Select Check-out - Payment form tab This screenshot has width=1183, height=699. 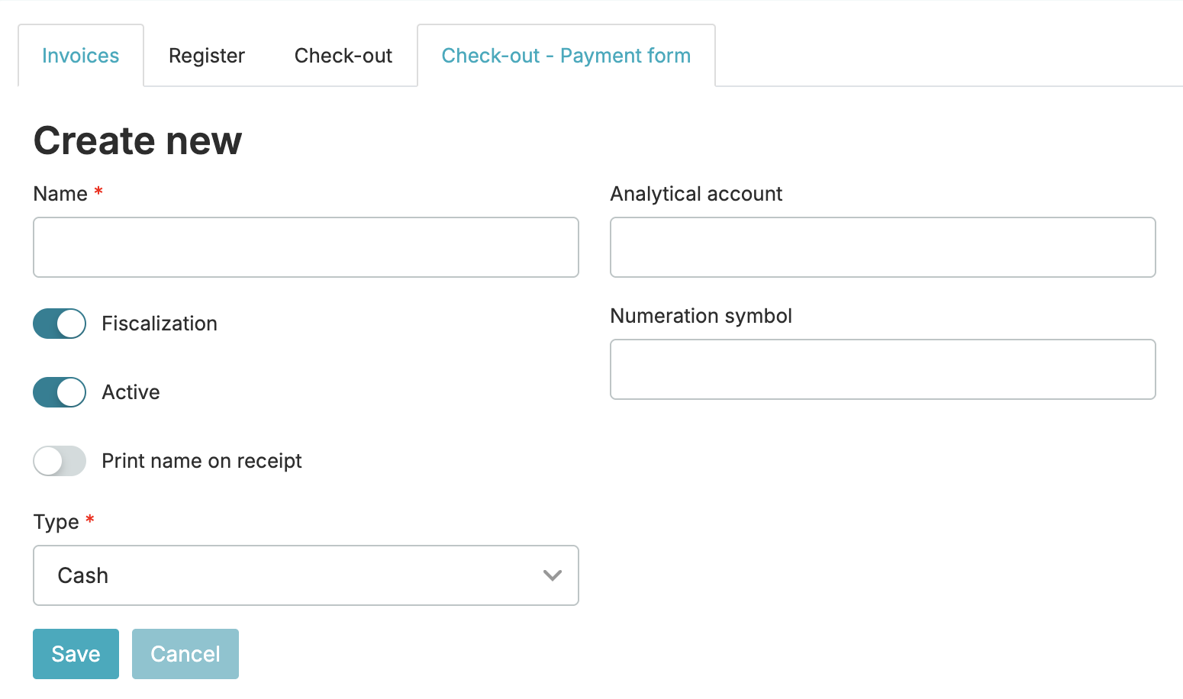[566, 56]
